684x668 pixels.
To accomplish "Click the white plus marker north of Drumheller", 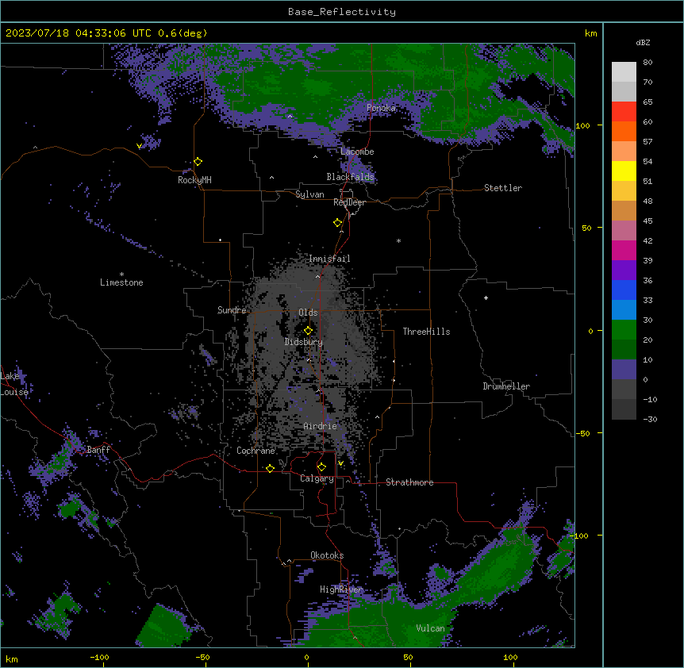I will pos(486,298).
